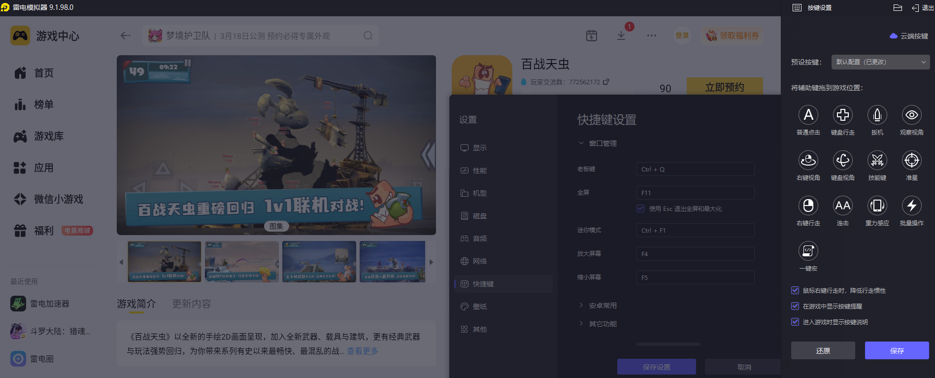The height and width of the screenshot is (378, 935).
Task: Select the 键盘视角 (keyboard view) icon
Action: [843, 160]
